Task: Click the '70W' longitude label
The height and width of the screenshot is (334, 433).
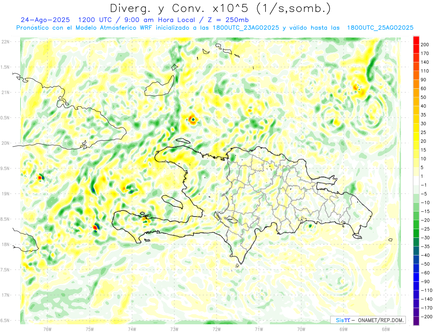Action: 301,329
